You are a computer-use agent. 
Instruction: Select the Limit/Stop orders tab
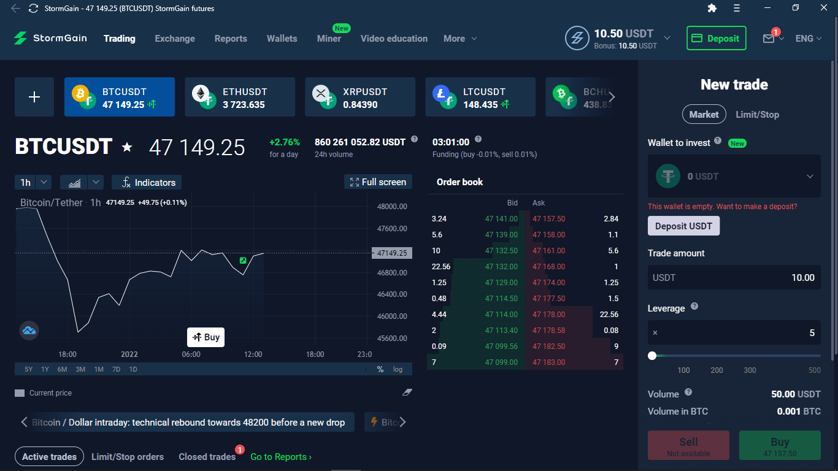point(128,456)
